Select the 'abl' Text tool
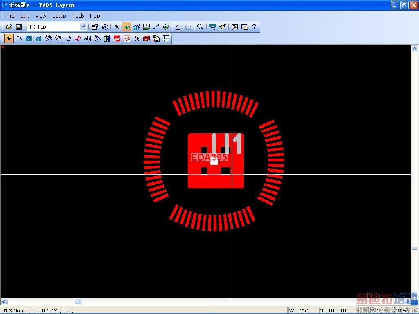The image size is (419, 314). 87,38
